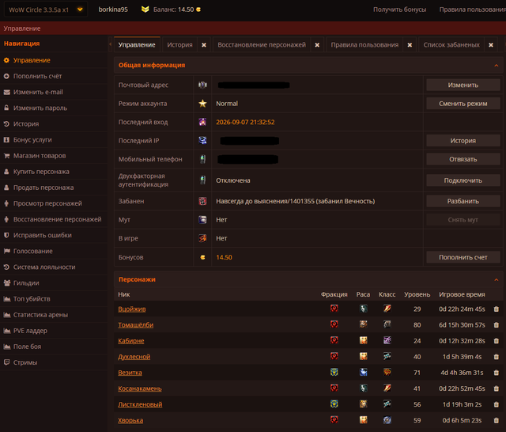Click the trash icon for Вцойжив

coord(497,309)
